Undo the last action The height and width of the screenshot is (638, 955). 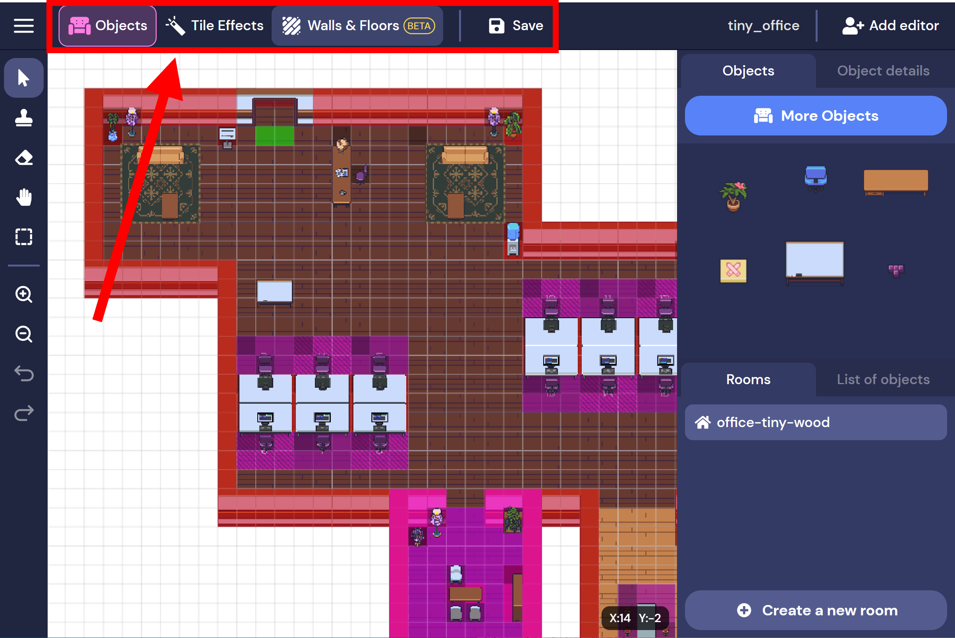[x=23, y=373]
